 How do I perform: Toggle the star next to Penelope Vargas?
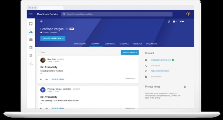[67, 29]
